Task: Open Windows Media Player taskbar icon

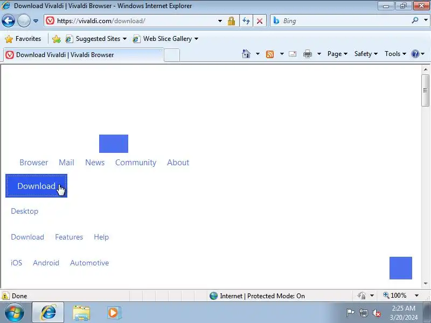Action: click(x=114, y=313)
